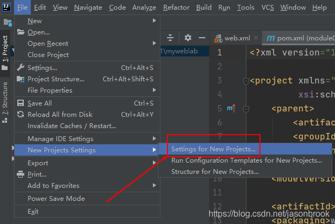Open the Structure tool window tab
Viewport: 335px width, 224px height.
coord(5,102)
